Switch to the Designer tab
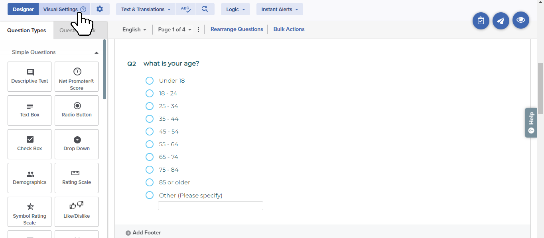The image size is (544, 238). pyautogui.click(x=23, y=9)
